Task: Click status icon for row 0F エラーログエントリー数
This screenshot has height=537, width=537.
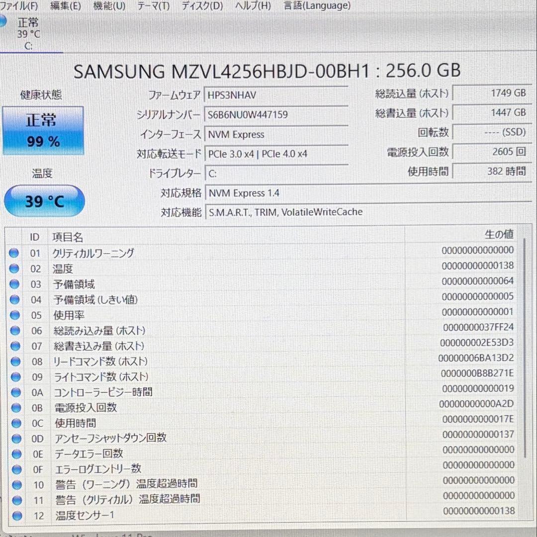Action: pyautogui.click(x=17, y=469)
